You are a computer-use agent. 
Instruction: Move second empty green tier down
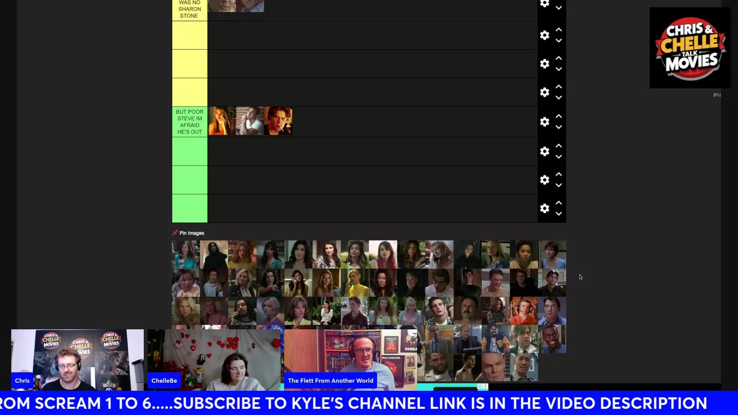(559, 185)
